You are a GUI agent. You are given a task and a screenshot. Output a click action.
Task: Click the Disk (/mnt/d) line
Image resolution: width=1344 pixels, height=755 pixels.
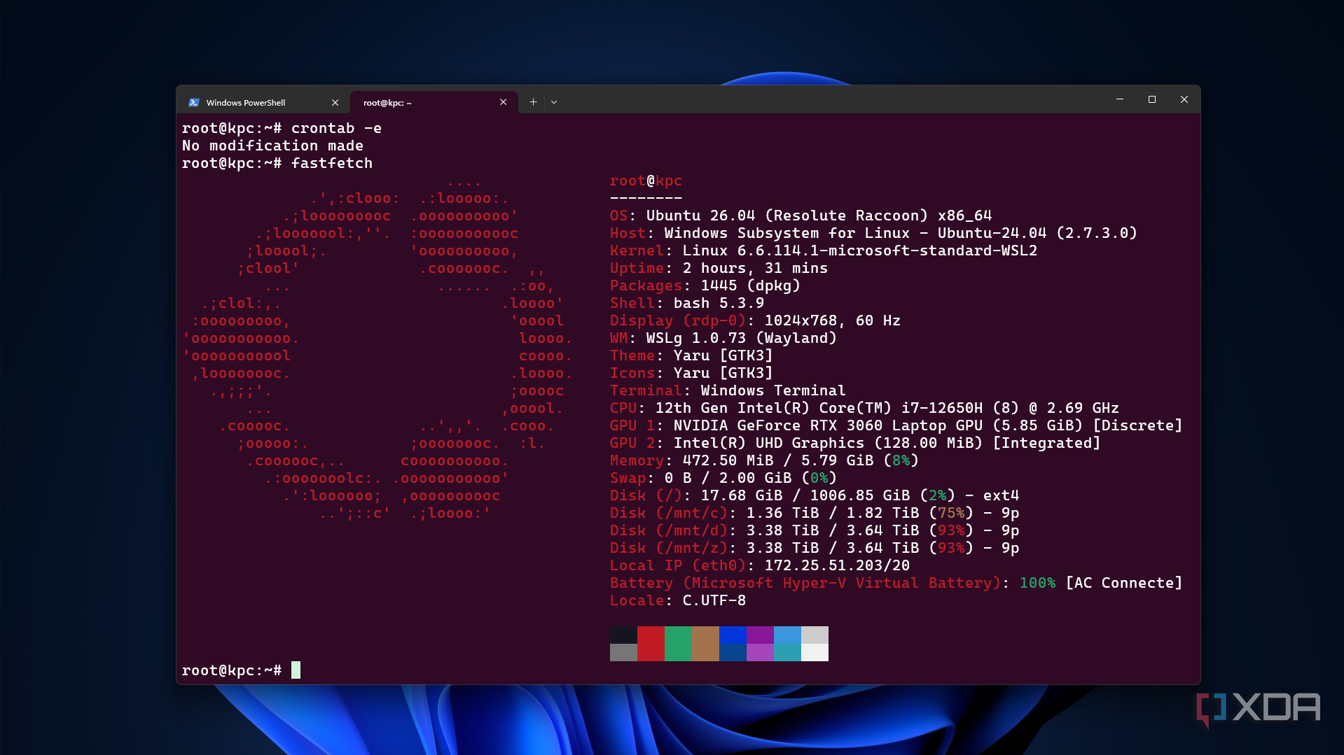click(x=815, y=530)
